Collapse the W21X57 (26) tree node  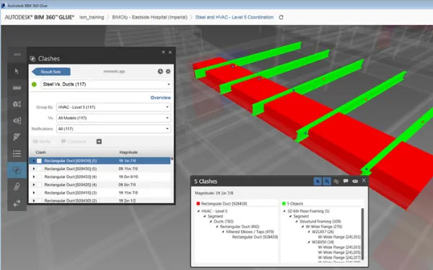pyautogui.click(x=309, y=232)
